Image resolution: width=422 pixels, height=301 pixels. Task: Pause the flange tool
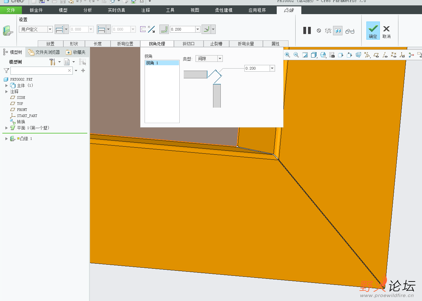pyautogui.click(x=307, y=31)
